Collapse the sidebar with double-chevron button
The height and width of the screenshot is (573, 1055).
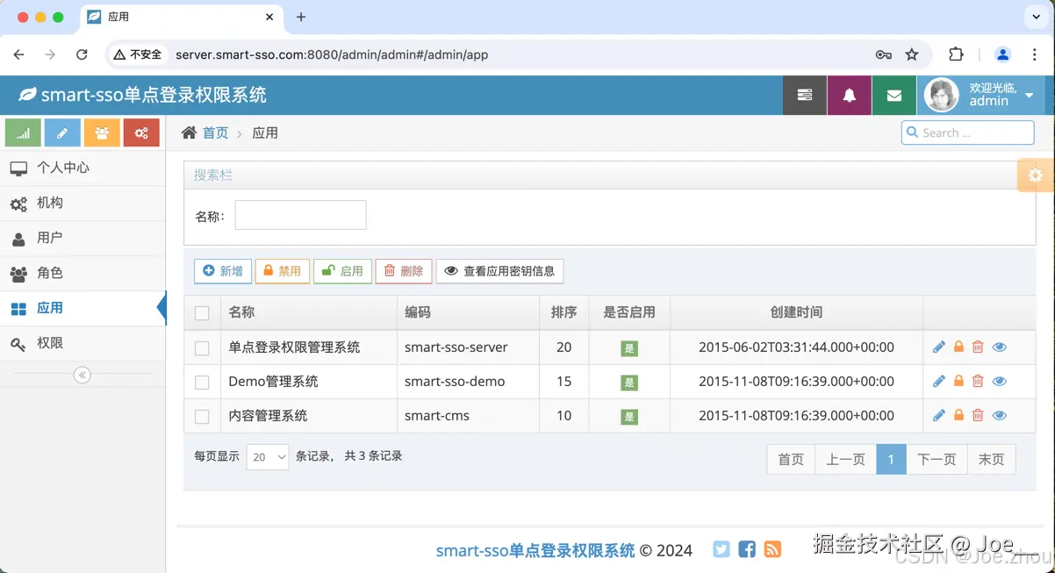(83, 376)
